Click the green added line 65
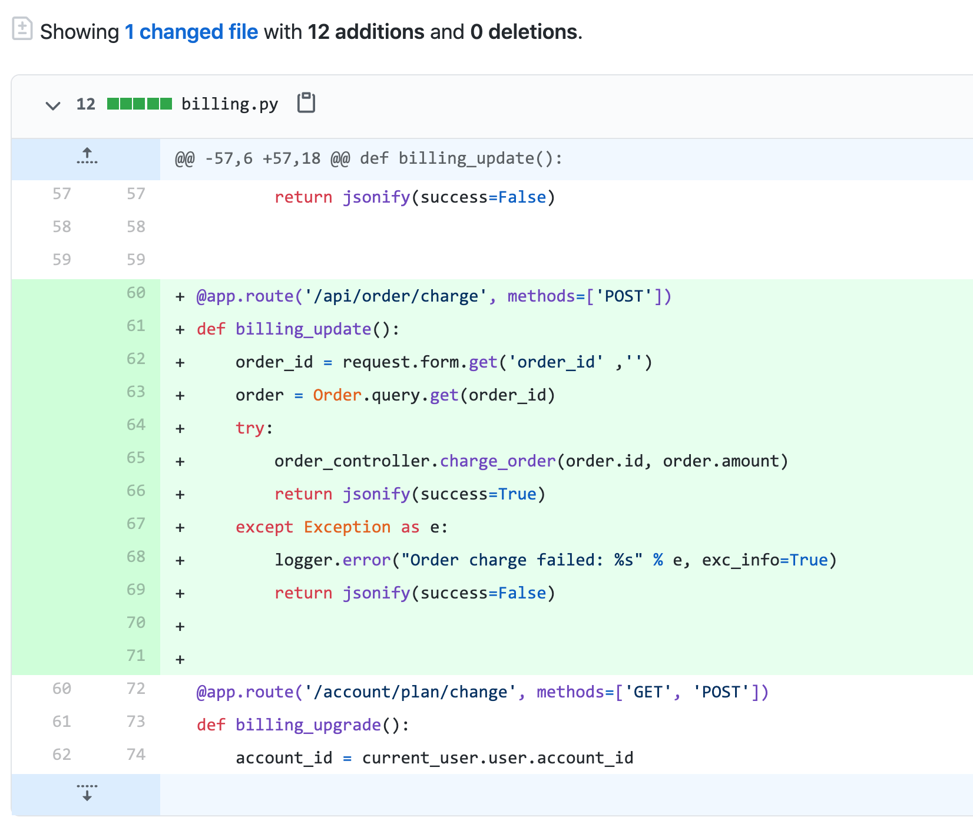This screenshot has width=973, height=840. point(530,461)
